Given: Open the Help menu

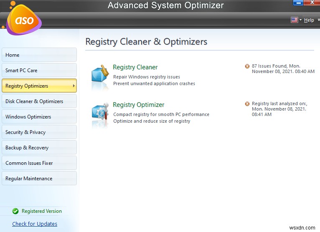Looking at the screenshot, I should click(x=309, y=20).
